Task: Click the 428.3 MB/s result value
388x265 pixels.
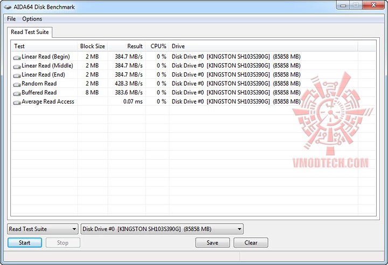Action: pyautogui.click(x=129, y=84)
